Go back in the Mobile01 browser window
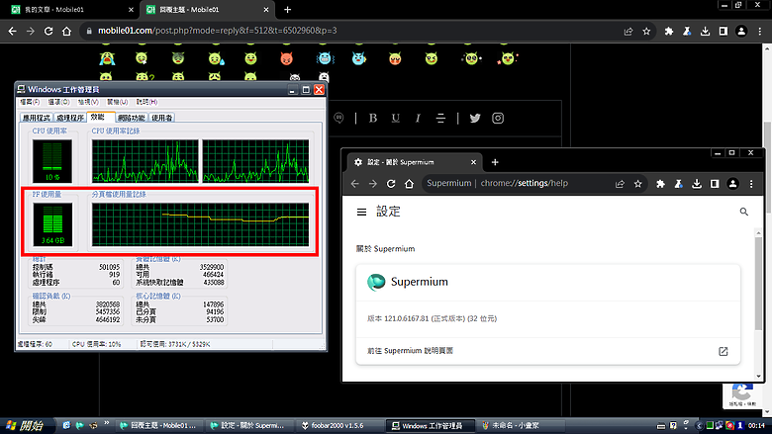 (12, 31)
